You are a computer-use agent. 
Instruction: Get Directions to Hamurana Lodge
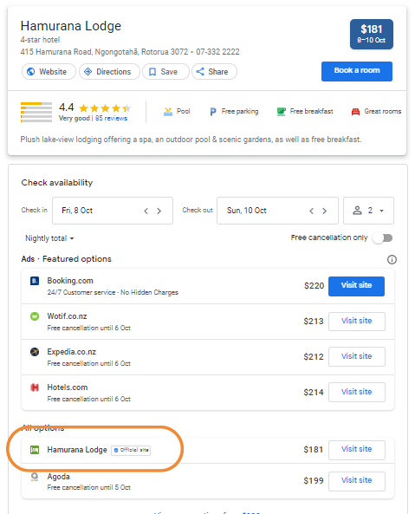coord(109,71)
